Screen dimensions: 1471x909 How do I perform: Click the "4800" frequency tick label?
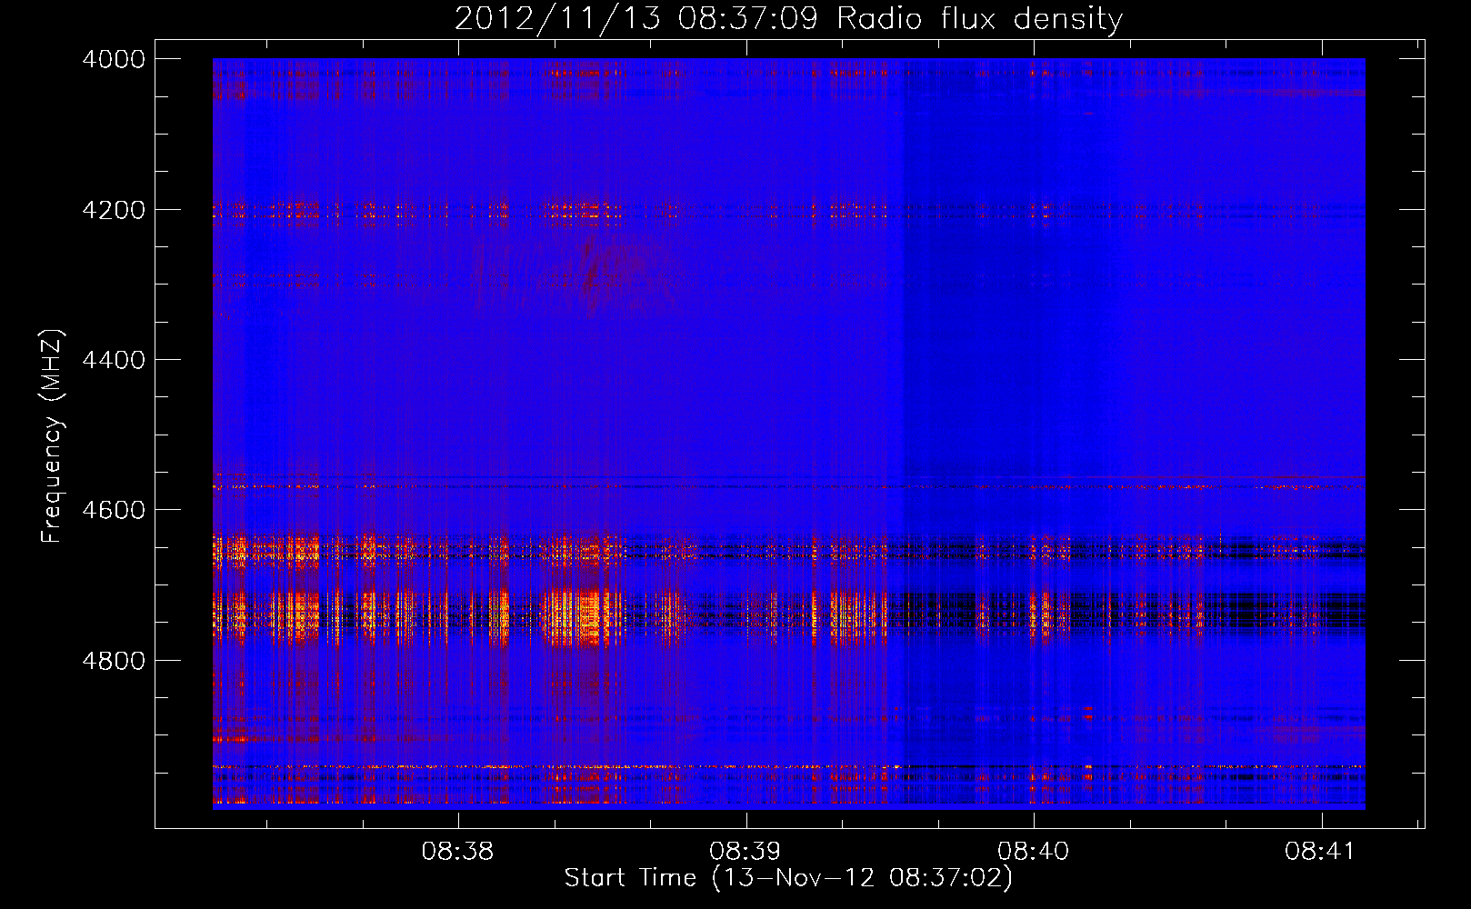(114, 661)
